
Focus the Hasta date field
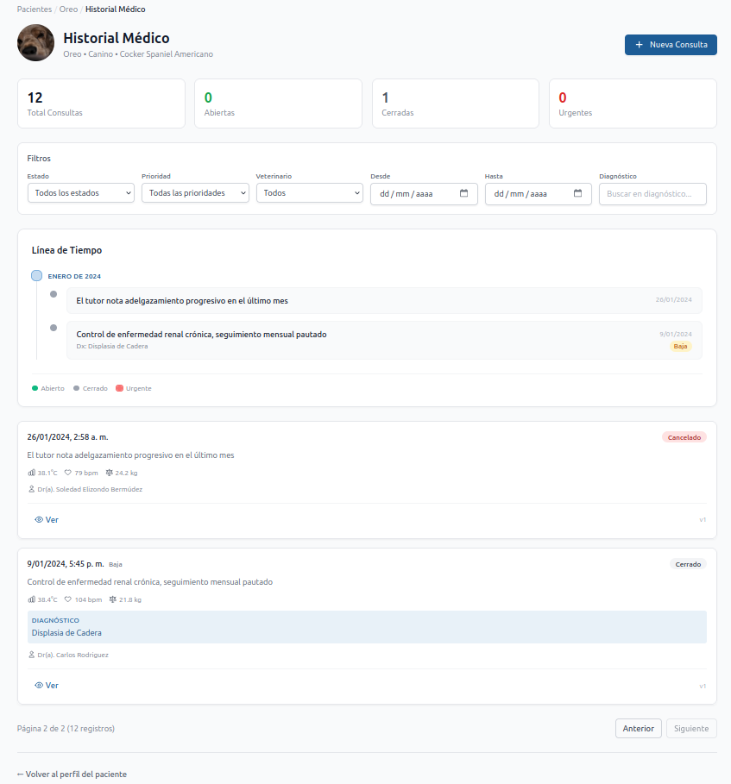(539, 194)
